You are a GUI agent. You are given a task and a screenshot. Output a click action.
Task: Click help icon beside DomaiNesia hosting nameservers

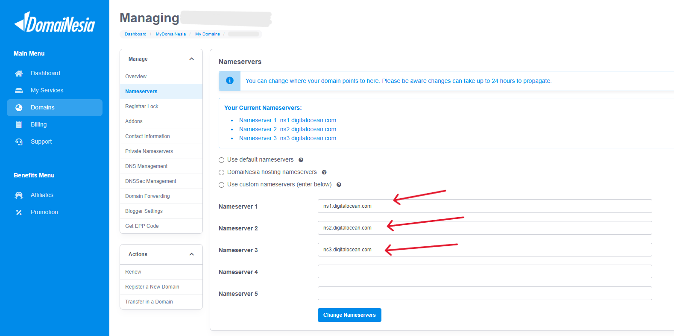click(324, 172)
